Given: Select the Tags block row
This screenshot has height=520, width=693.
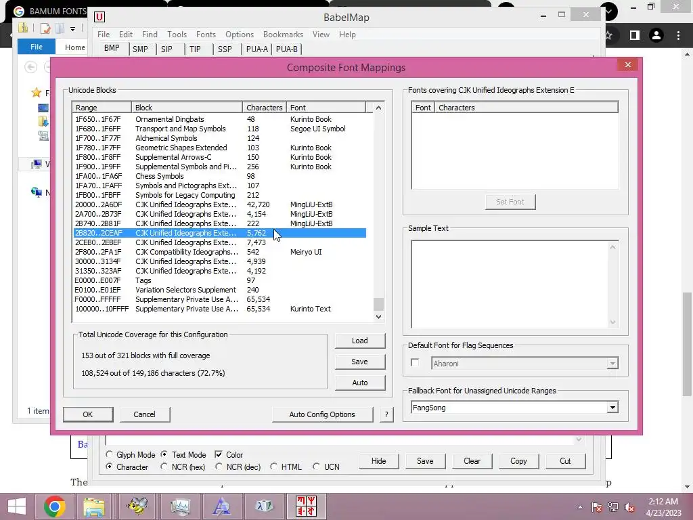Looking at the screenshot, I should (220, 280).
